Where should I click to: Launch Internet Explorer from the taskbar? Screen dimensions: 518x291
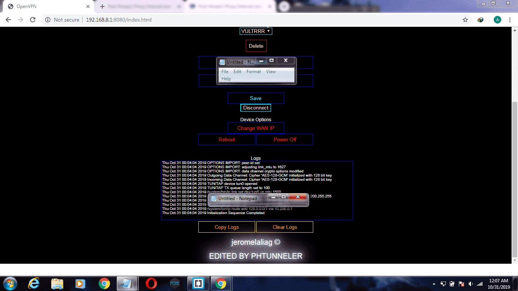tap(34, 283)
